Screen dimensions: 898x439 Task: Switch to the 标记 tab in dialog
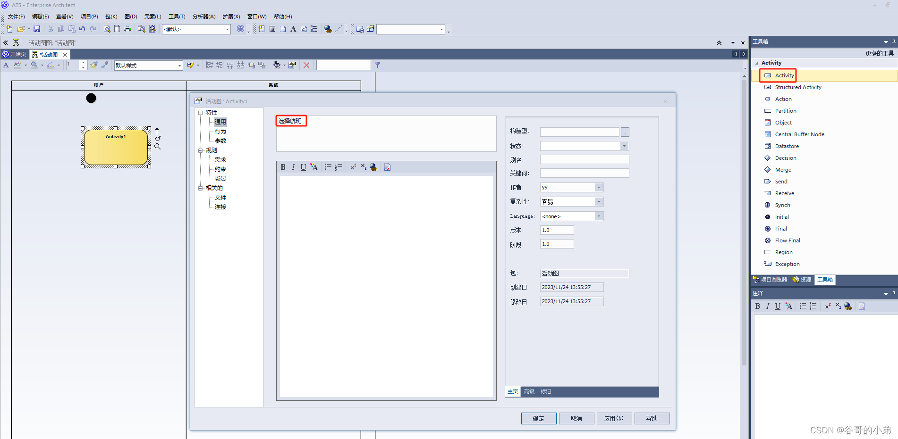tap(546, 391)
